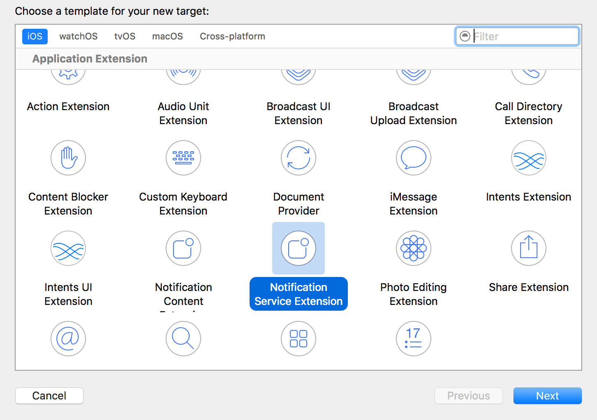Click the Broadcast Upload Extension label

(414, 113)
